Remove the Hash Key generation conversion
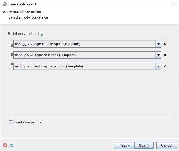The height and width of the screenshot is (151, 179). 165,66
